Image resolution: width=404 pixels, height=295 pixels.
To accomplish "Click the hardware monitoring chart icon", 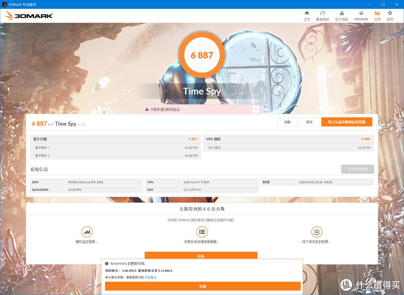I will coord(87,232).
